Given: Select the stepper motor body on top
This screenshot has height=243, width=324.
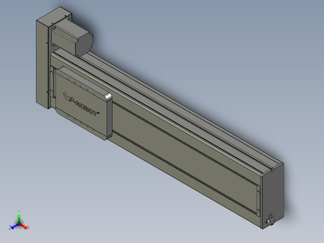Looking at the screenshot, I should [72, 39].
